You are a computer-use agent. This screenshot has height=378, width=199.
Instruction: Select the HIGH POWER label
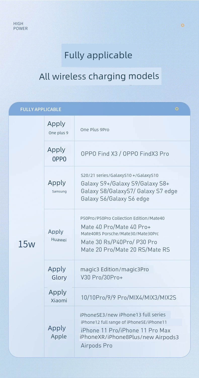click(x=20, y=26)
